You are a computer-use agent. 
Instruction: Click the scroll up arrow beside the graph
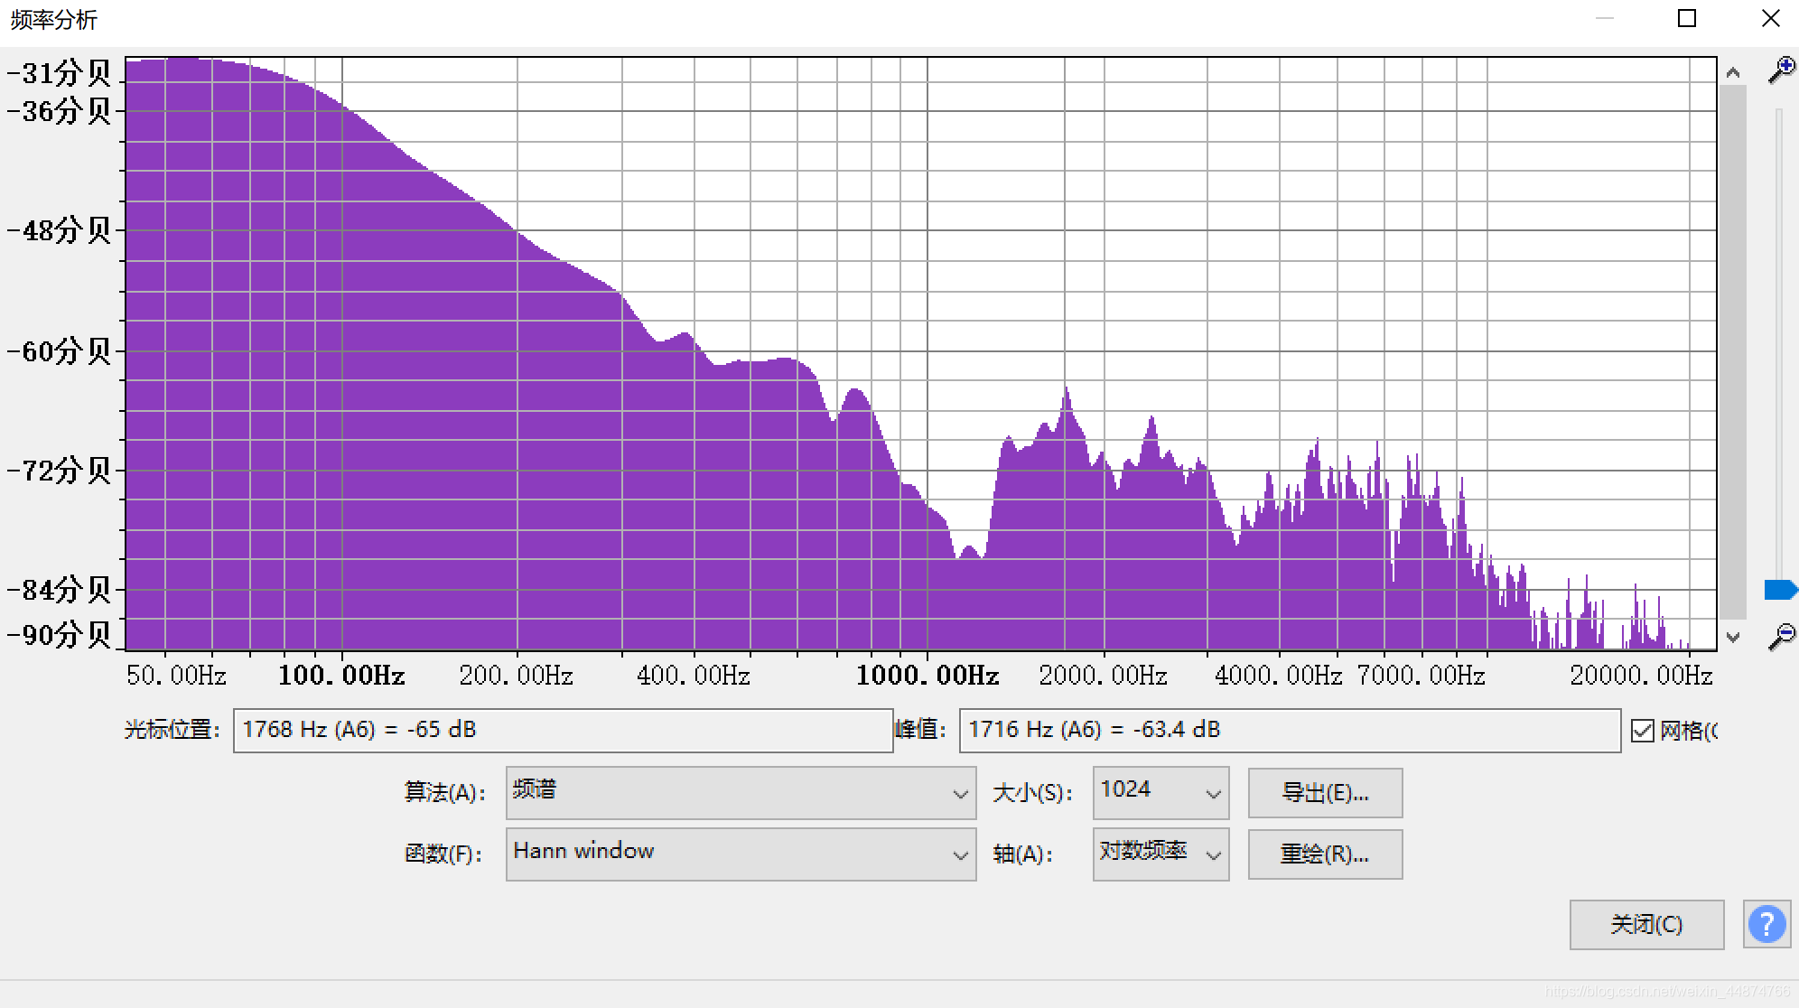(1732, 72)
